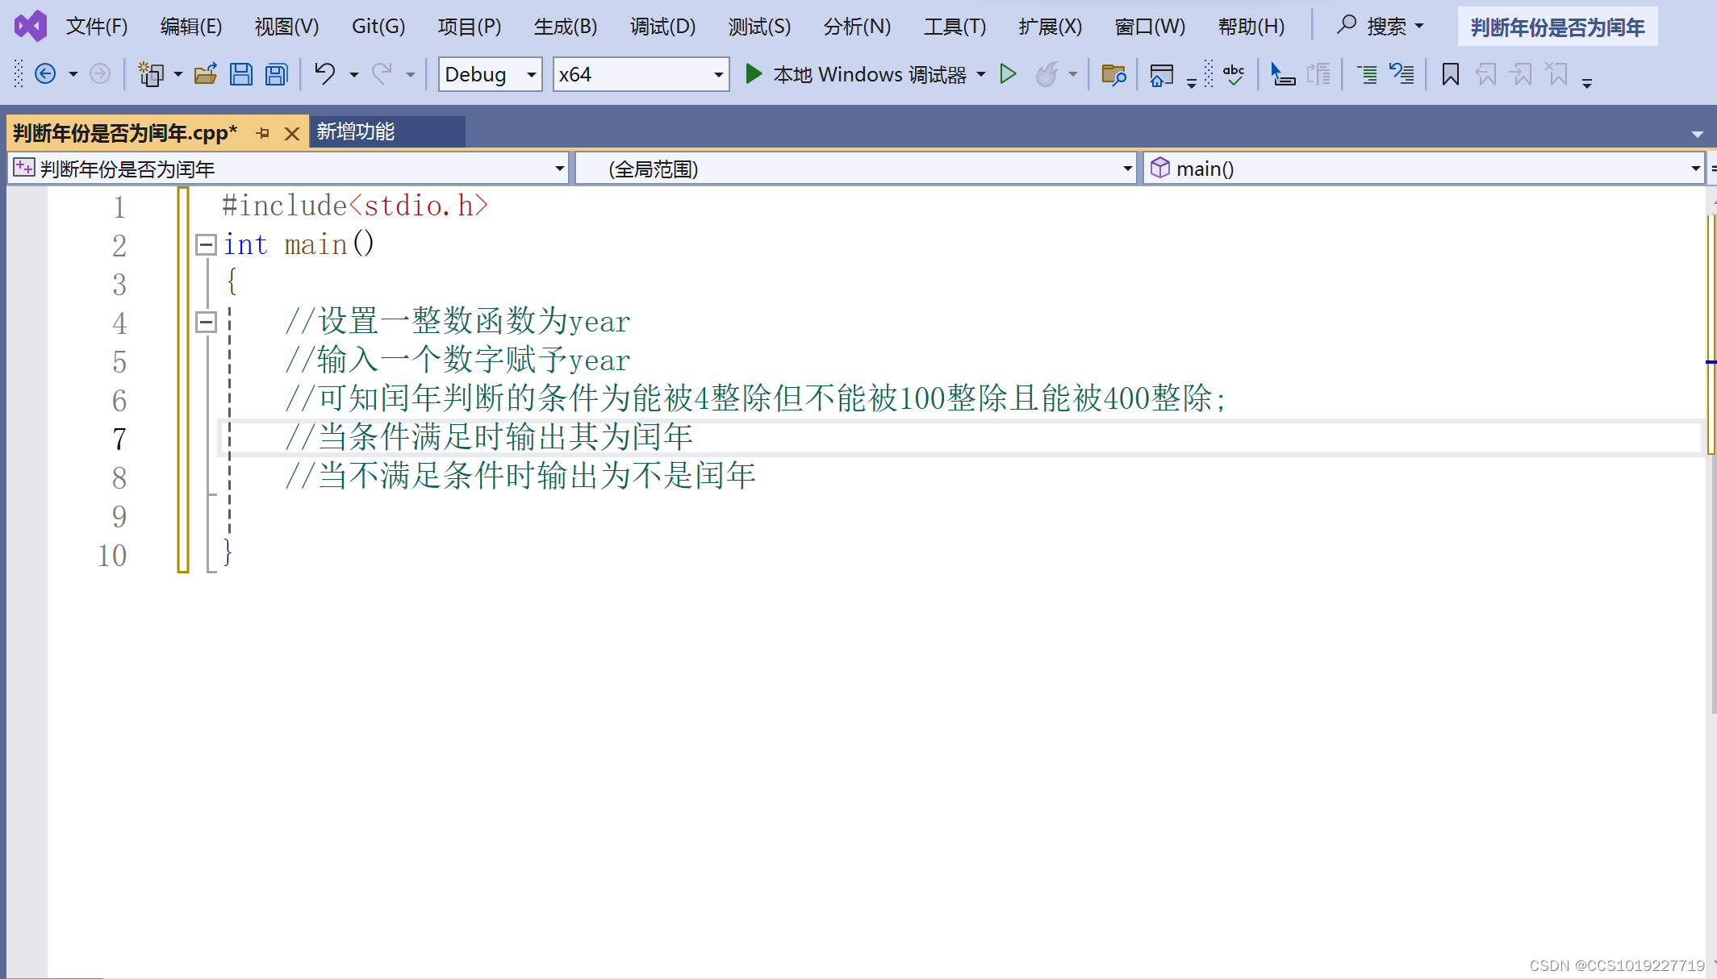The image size is (1717, 979).
Task: Clear all bookmarks with the crossed bookmark icon
Action: 1556,74
